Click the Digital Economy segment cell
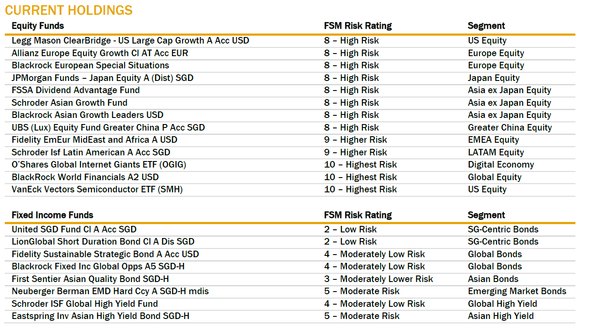595x329 pixels. coord(501,164)
